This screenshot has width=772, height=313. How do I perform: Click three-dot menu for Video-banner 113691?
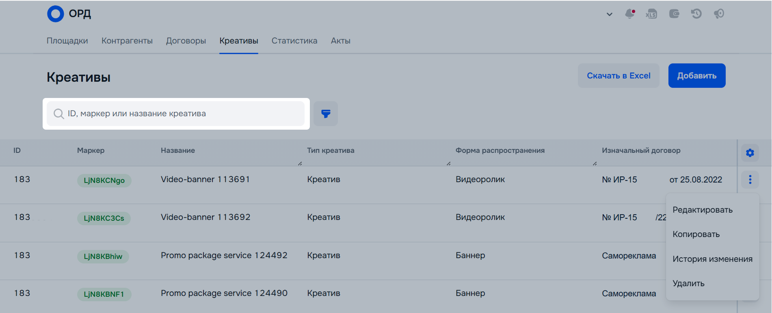[x=750, y=179]
